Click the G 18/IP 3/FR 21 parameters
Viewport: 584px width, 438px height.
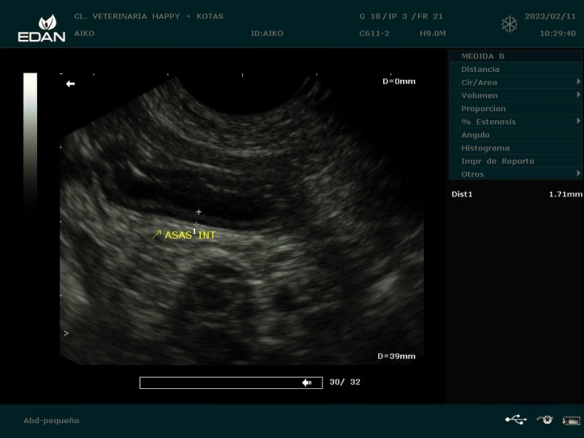click(401, 16)
